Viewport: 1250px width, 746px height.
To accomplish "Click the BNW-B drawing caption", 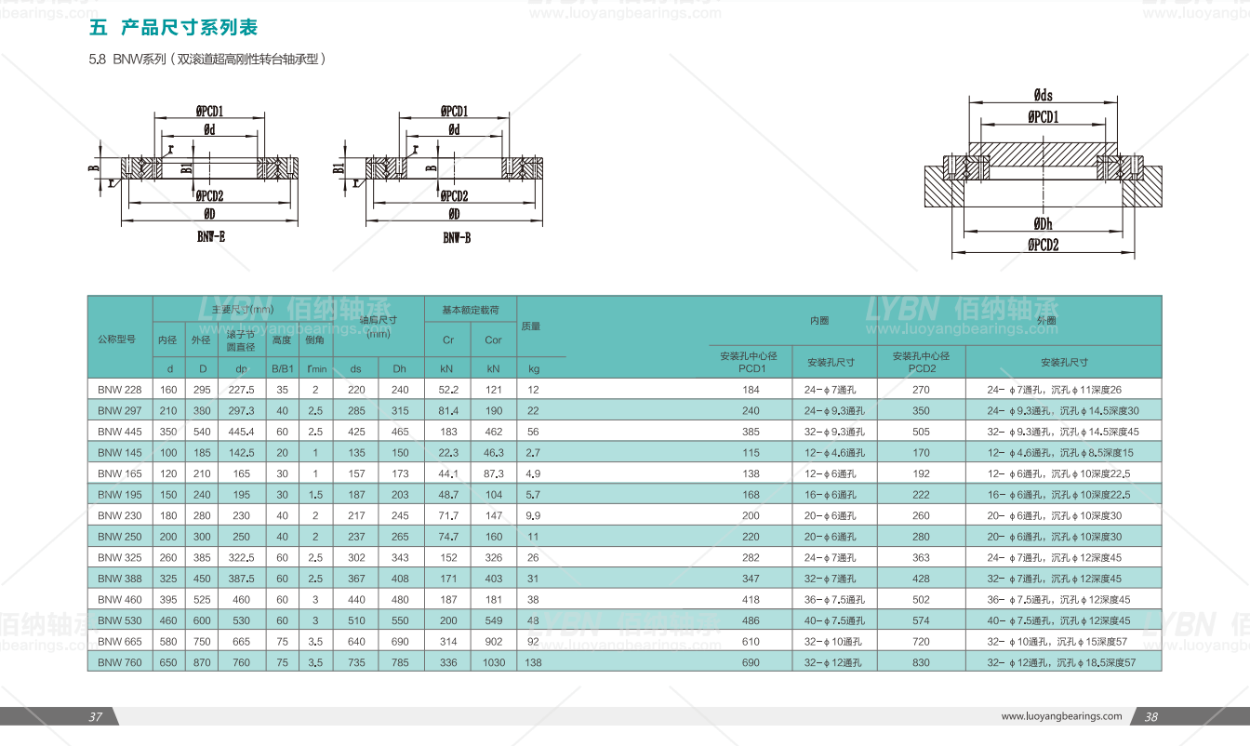I will click(457, 237).
